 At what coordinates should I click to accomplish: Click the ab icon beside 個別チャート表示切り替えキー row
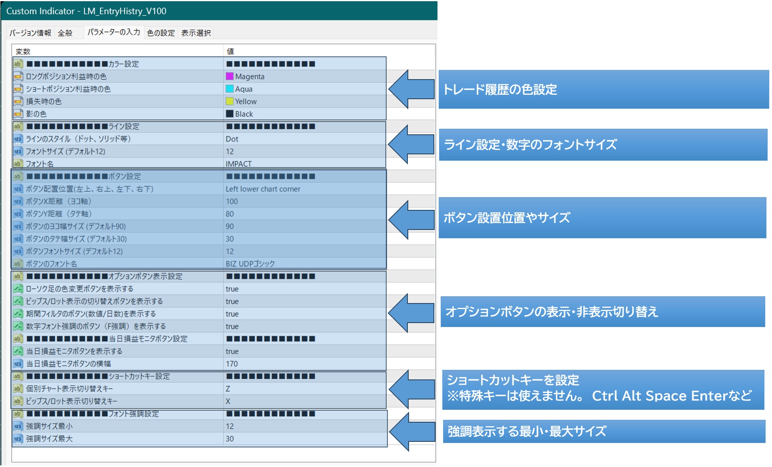click(18, 389)
